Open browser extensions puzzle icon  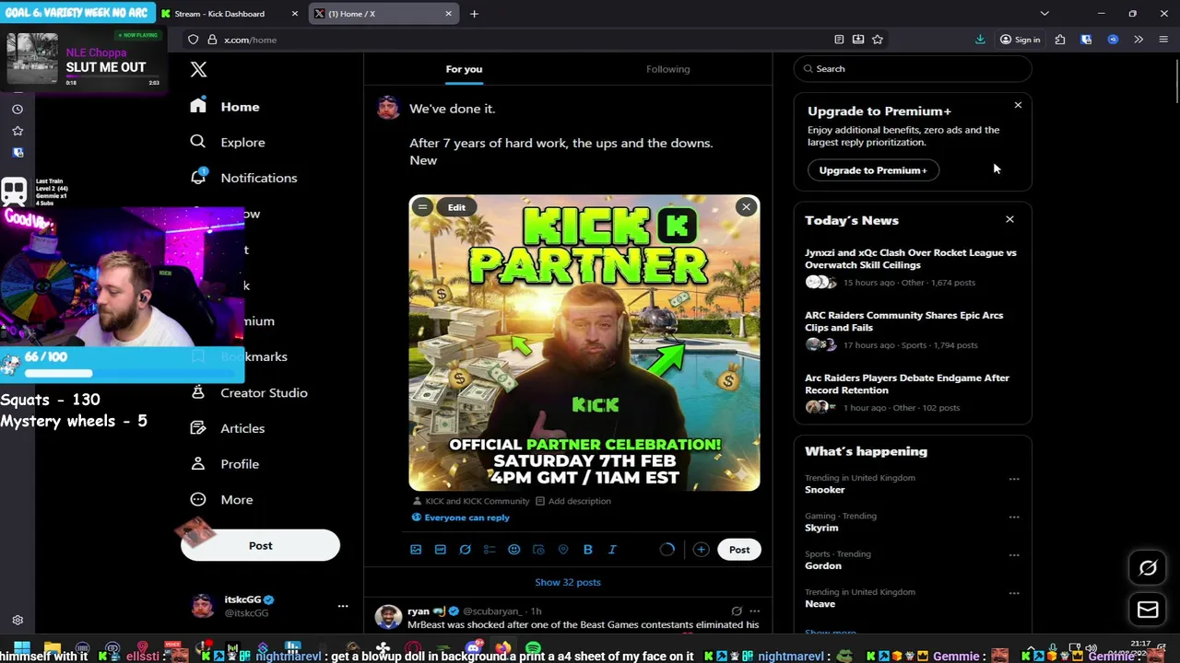[x=1060, y=40]
